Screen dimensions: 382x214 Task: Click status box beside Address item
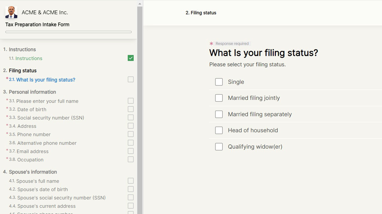[x=131, y=126]
